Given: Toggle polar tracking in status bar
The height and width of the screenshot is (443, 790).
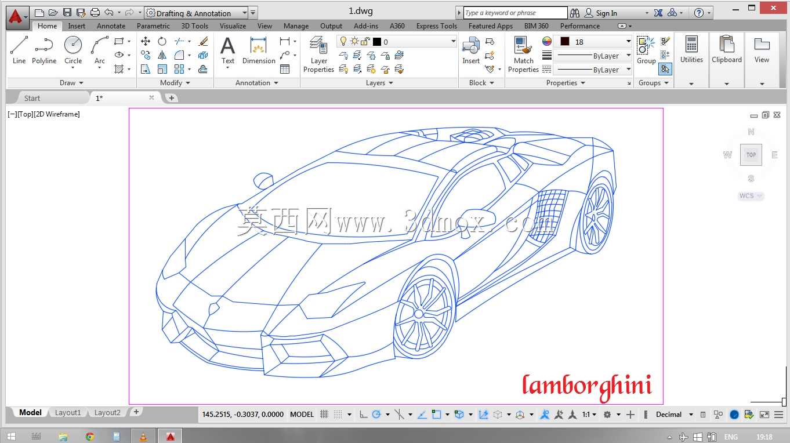Looking at the screenshot, I should [376, 414].
